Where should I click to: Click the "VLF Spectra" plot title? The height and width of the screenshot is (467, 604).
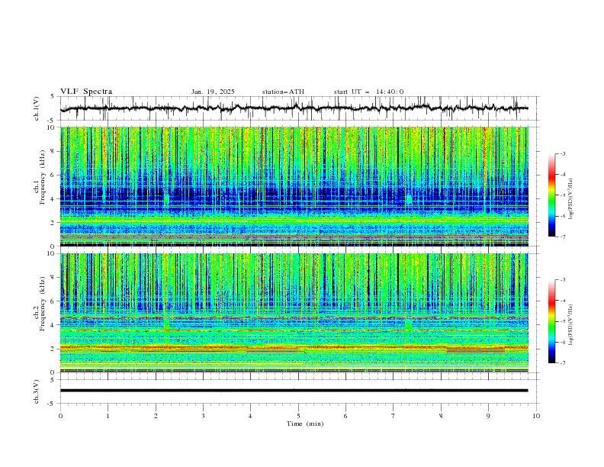pos(86,92)
